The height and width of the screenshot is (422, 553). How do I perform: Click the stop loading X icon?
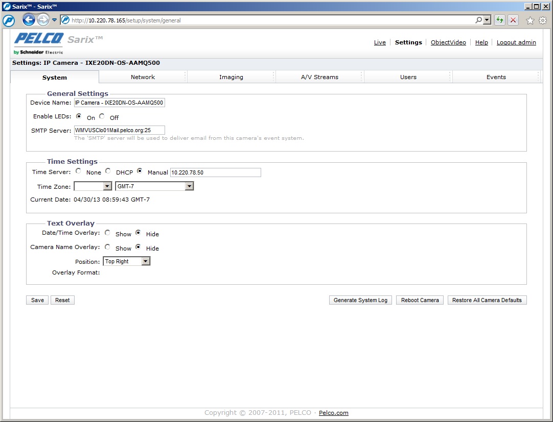point(513,20)
